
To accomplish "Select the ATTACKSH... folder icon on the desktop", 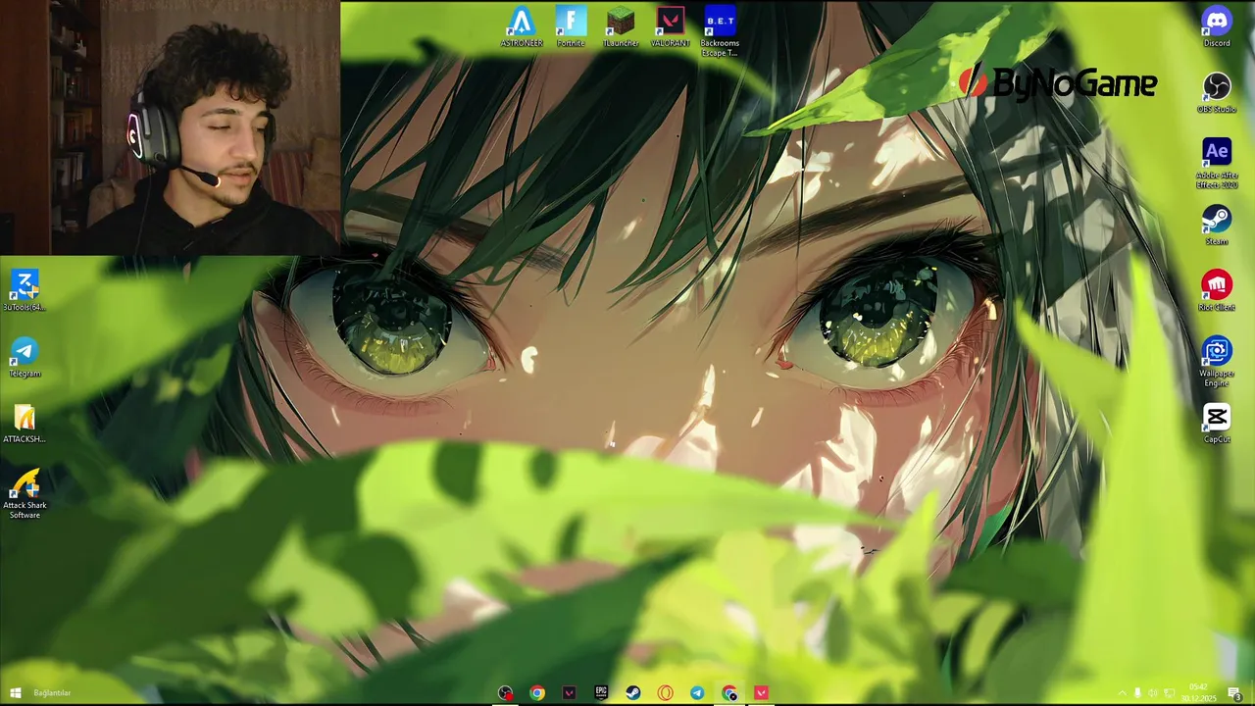I will tap(25, 423).
